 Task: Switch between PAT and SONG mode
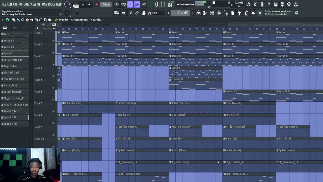tap(76, 5)
